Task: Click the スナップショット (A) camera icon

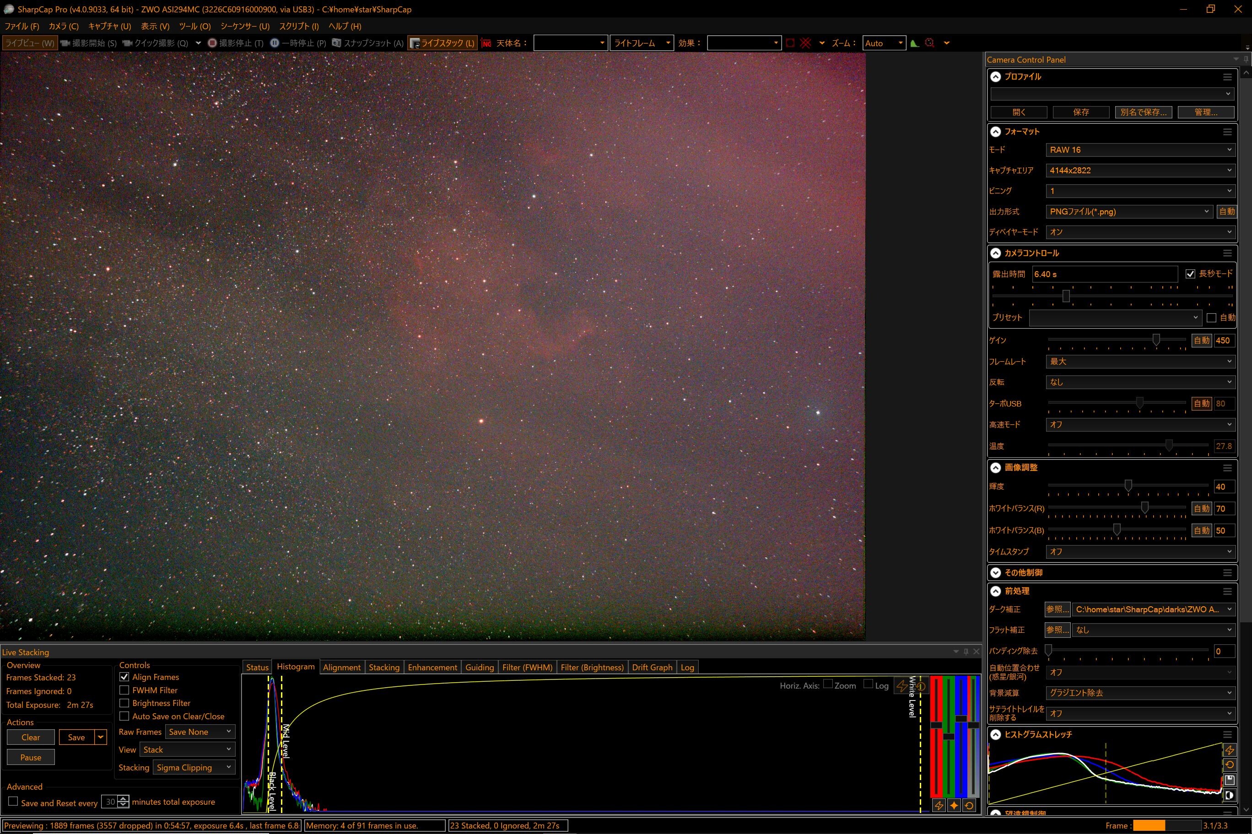Action: 336,43
